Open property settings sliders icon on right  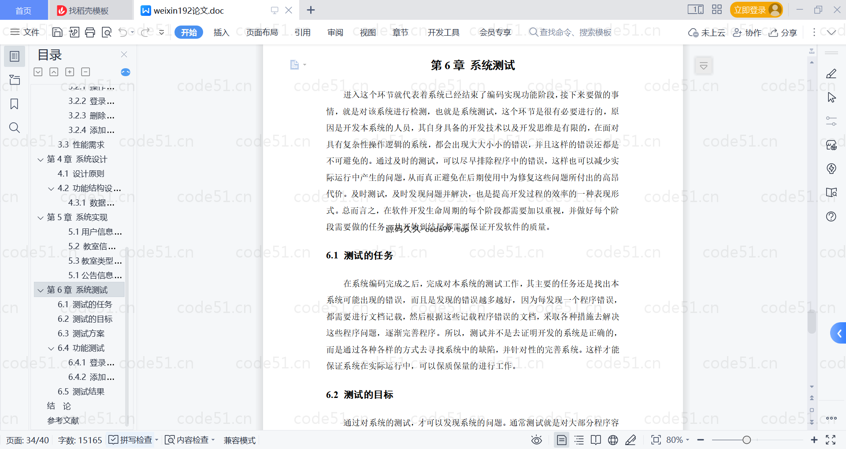831,121
